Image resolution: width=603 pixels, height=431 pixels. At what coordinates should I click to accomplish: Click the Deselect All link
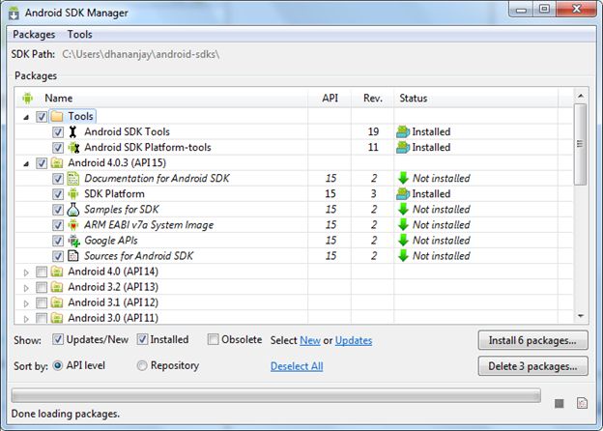click(x=297, y=366)
